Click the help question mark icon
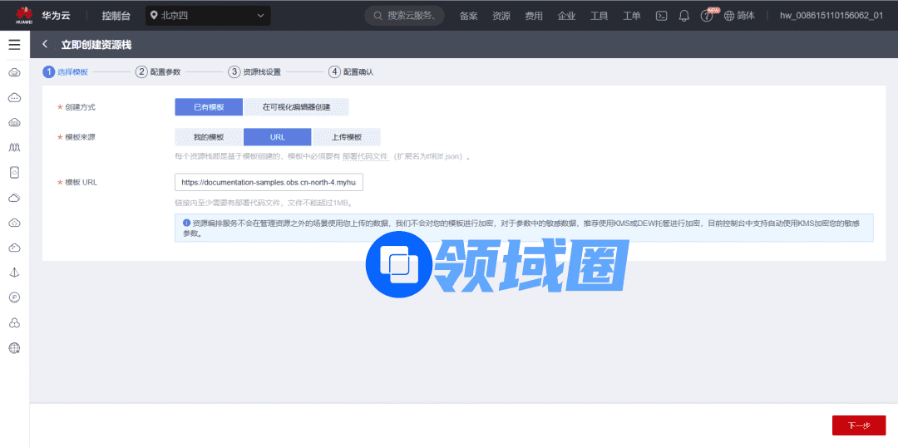The height and width of the screenshot is (447, 898). point(707,16)
